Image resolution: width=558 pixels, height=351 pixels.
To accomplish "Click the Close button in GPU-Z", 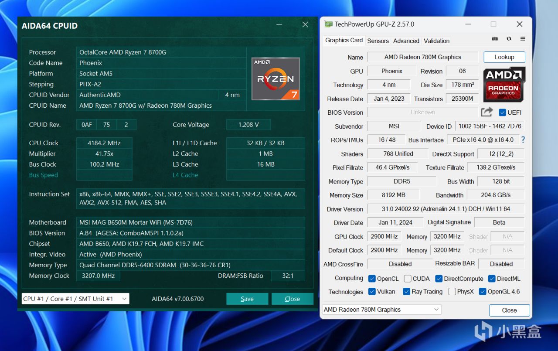I will point(509,310).
